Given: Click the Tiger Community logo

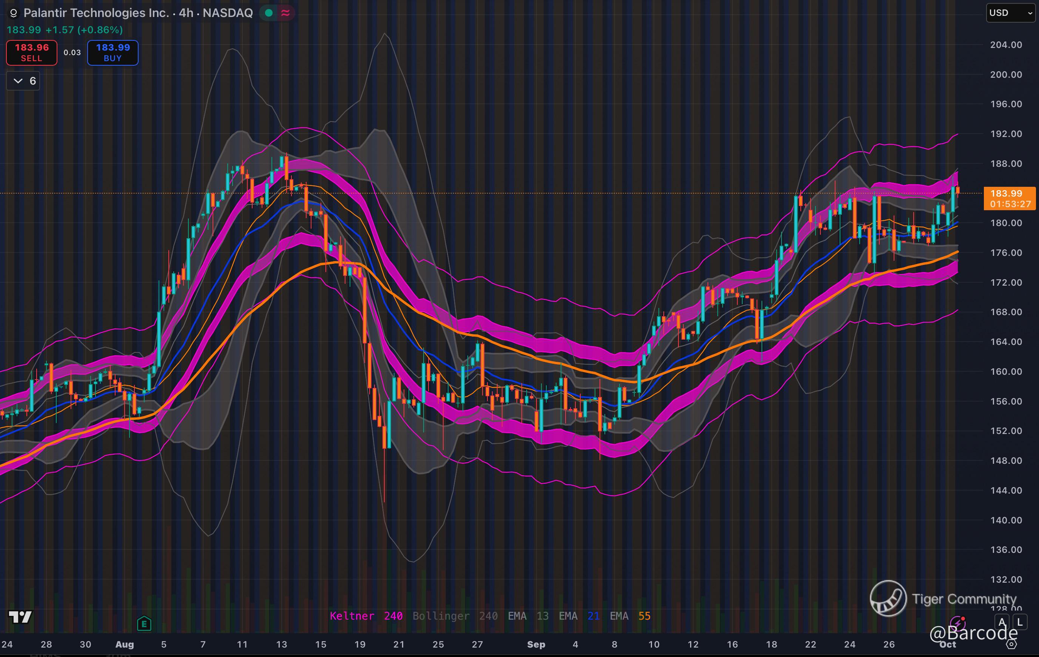Looking at the screenshot, I should click(888, 598).
